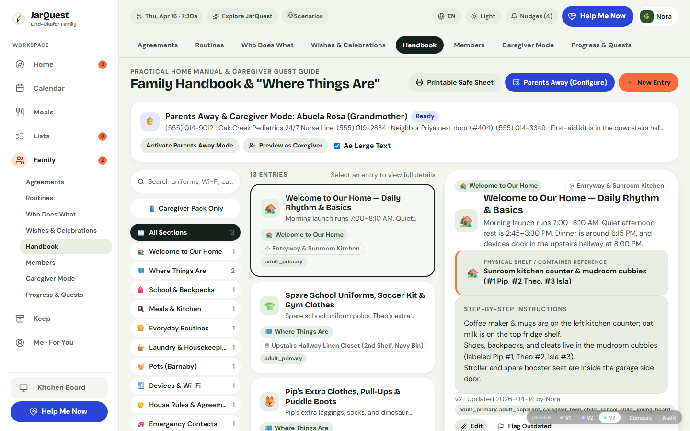690x431 pixels.
Task: Click the Abuela Rosa grandmother avatar
Action: (150, 122)
